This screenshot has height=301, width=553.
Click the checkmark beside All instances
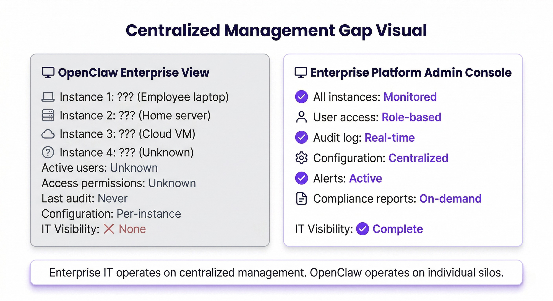[x=301, y=97]
